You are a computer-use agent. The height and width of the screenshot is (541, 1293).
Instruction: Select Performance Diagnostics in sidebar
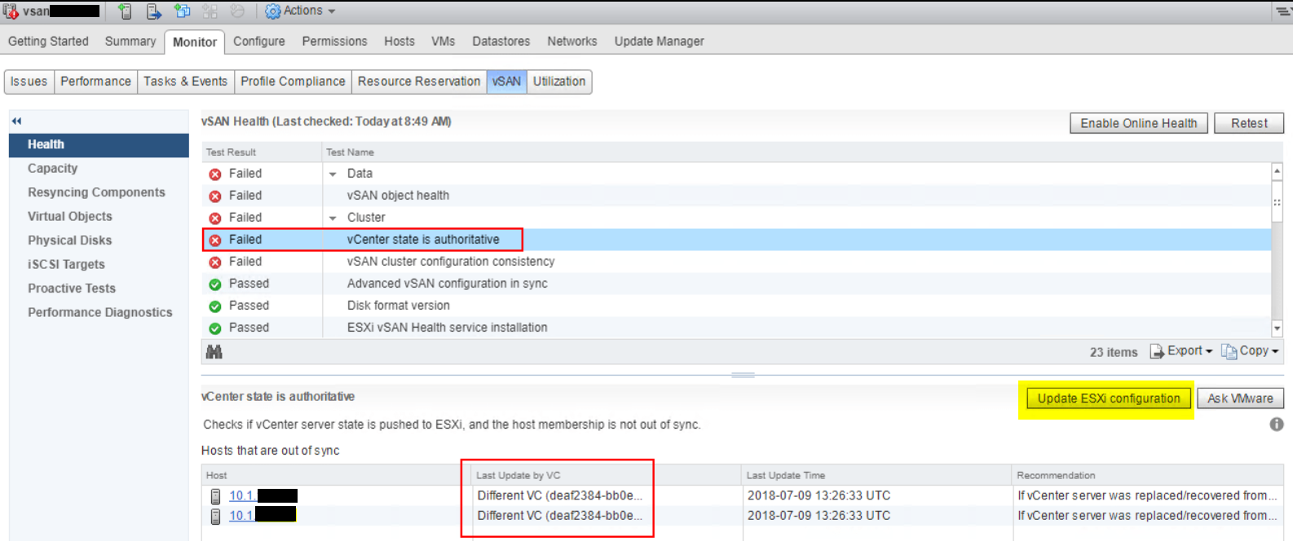pyautogui.click(x=100, y=313)
